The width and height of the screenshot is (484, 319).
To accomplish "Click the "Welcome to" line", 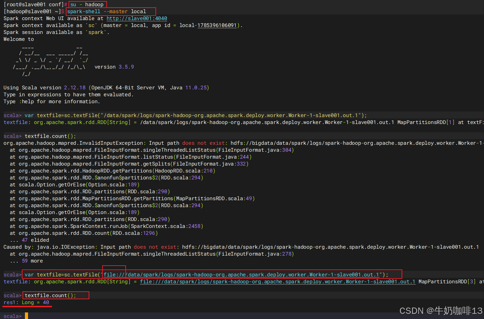I will pos(19,39).
